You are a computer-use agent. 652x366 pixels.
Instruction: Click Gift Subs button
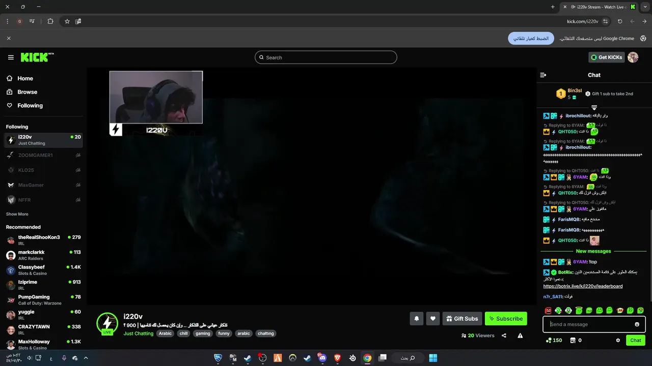pos(462,319)
